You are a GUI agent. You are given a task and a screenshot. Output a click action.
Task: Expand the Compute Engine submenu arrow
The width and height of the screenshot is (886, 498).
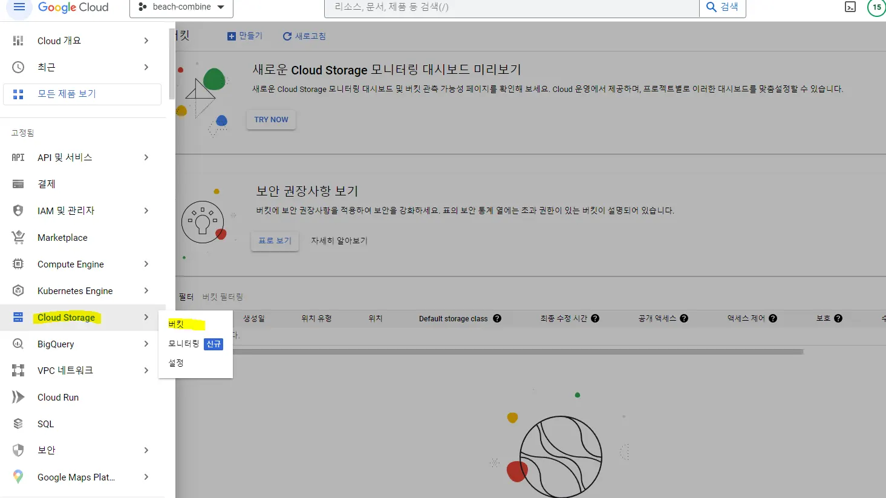tap(146, 264)
